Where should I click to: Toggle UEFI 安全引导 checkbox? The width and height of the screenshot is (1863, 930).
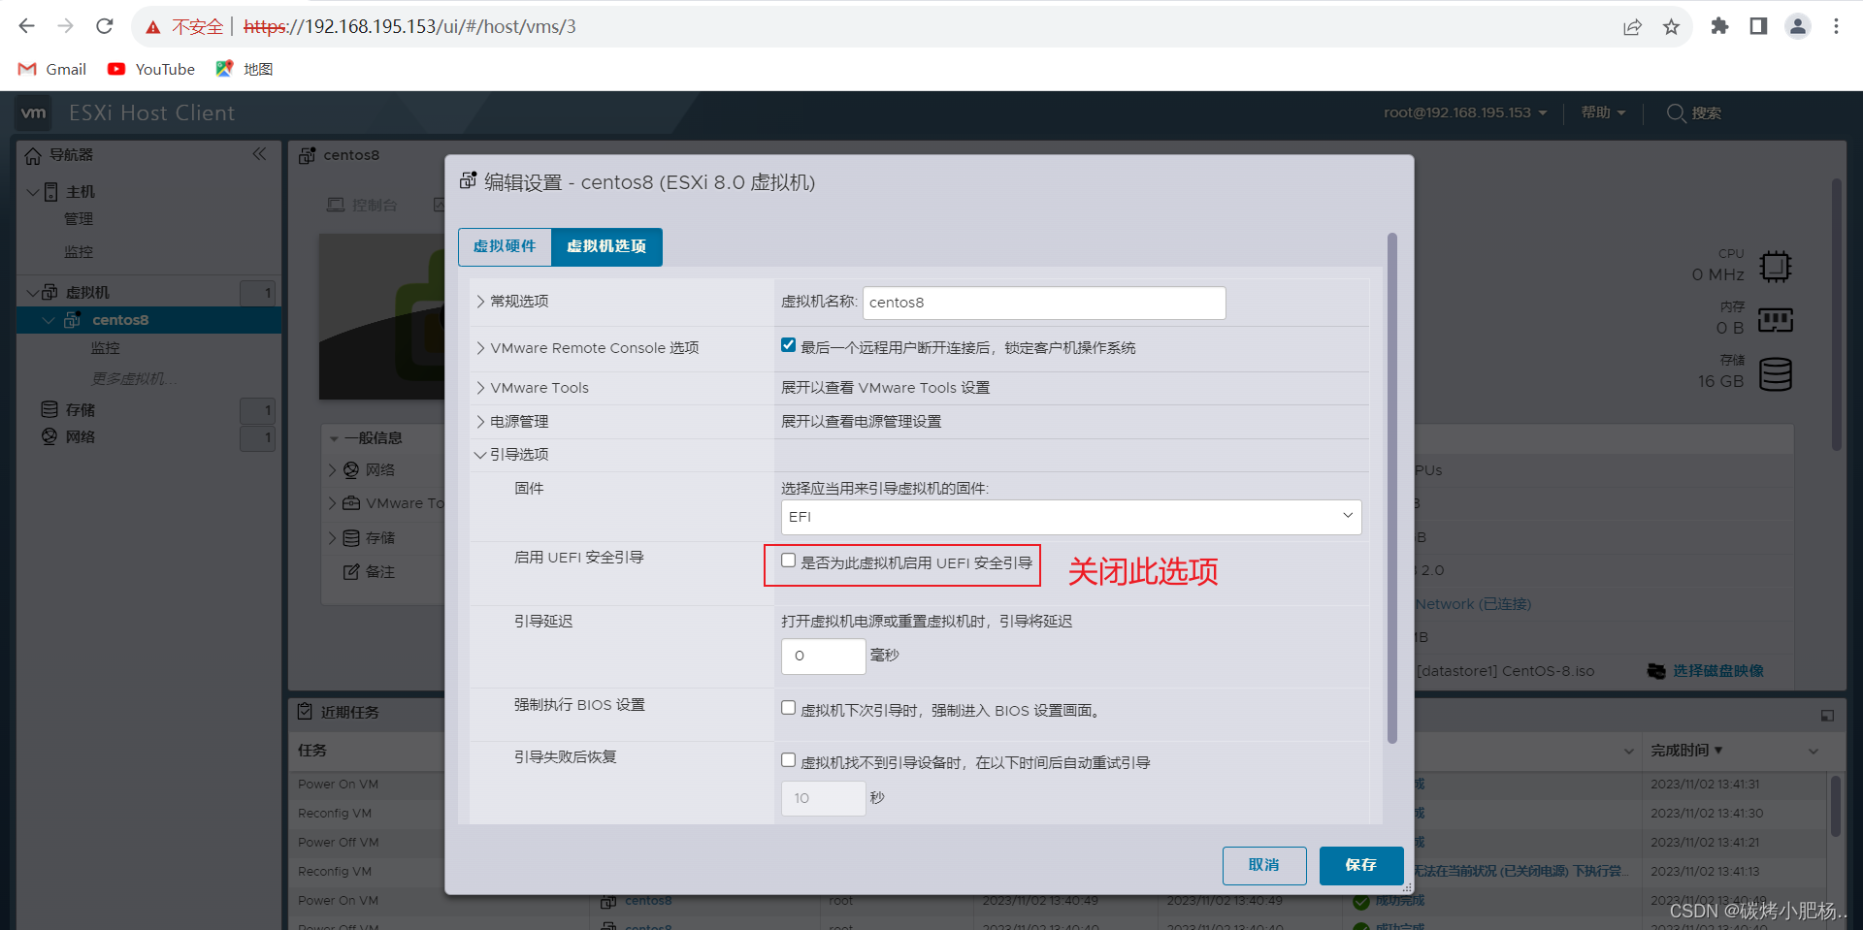(788, 561)
